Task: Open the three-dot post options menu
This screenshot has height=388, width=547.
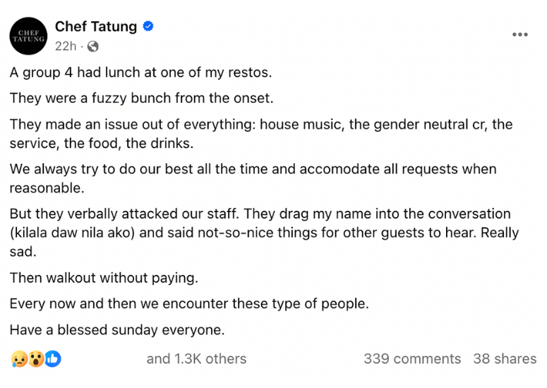Action: [x=519, y=34]
